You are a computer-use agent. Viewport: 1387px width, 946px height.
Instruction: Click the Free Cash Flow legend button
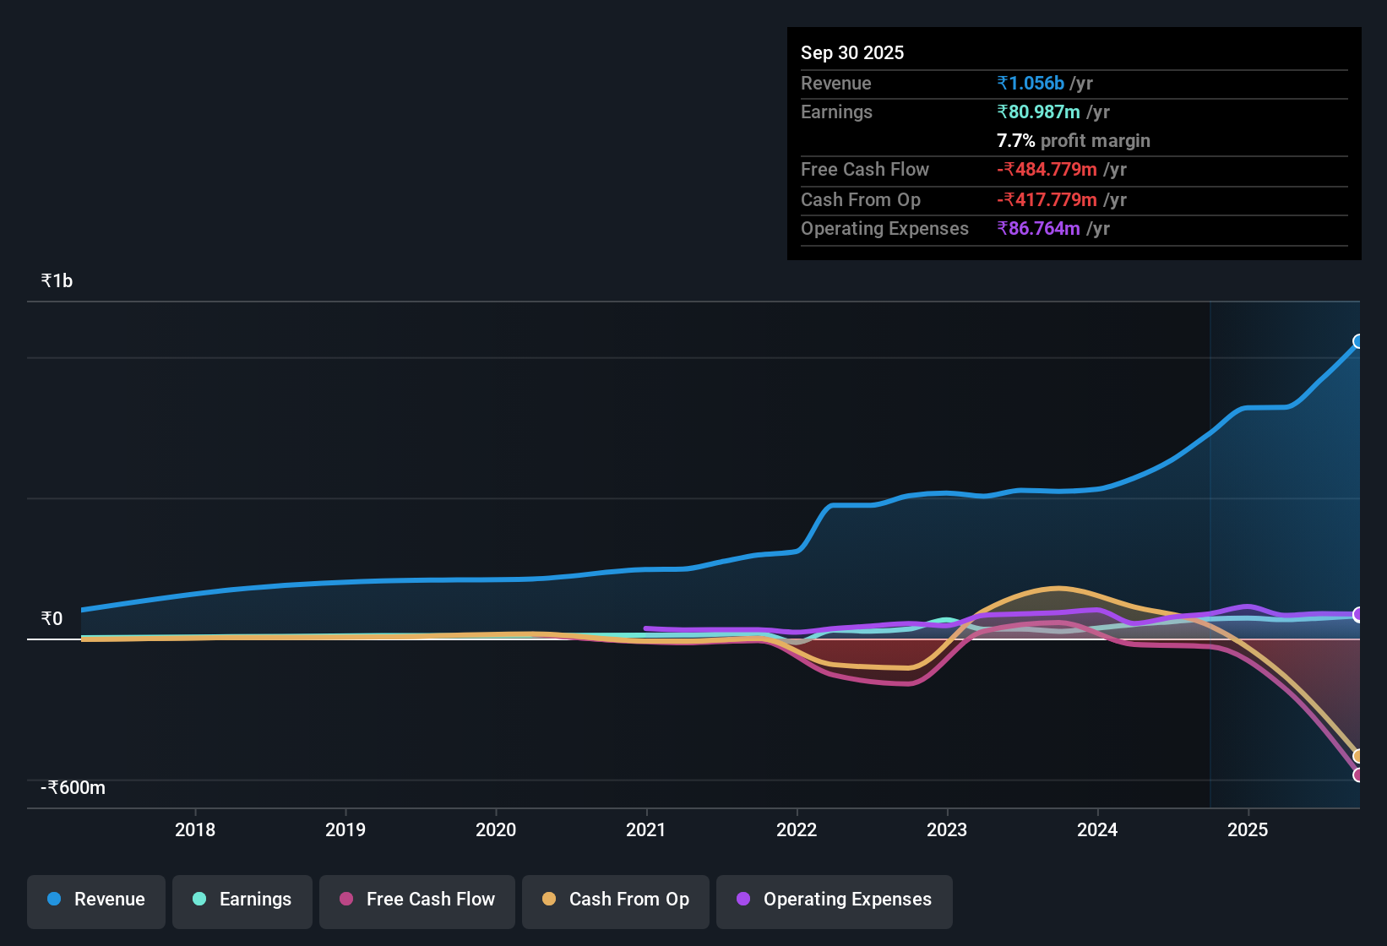pyautogui.click(x=416, y=901)
